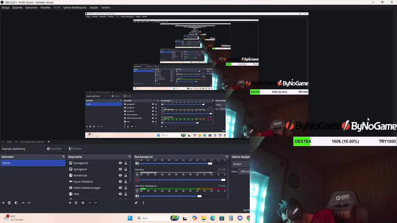The width and height of the screenshot is (397, 223).
Task: Select the Sahne scene
Action: click(x=33, y=163)
